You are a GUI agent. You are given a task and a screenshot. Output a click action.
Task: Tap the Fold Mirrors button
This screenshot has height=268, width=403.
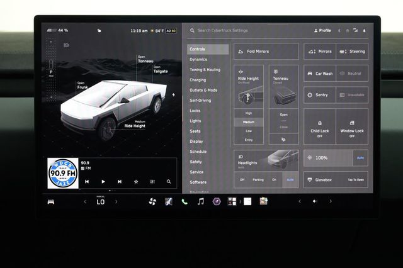point(266,52)
